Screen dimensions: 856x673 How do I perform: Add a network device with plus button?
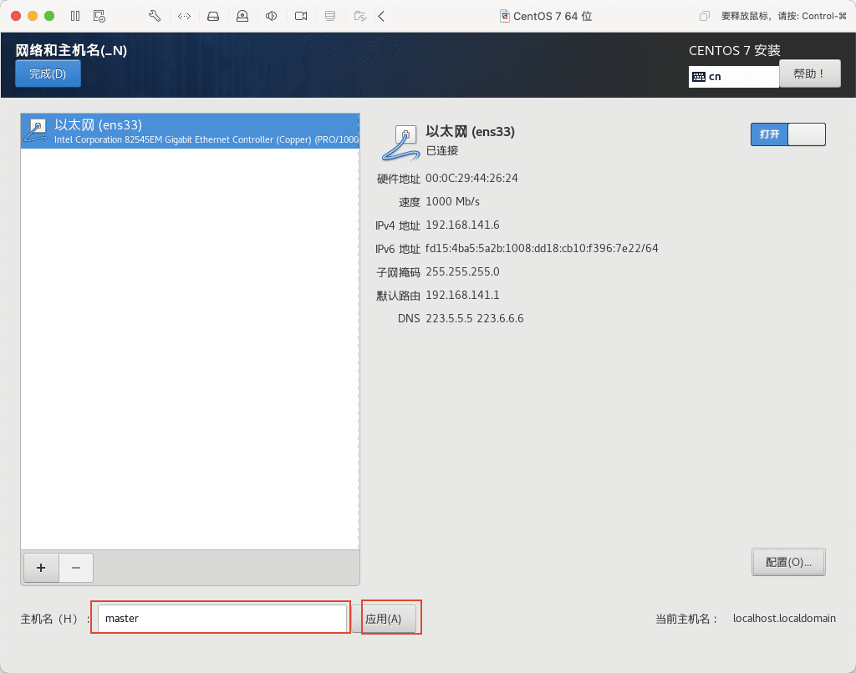[x=41, y=568]
